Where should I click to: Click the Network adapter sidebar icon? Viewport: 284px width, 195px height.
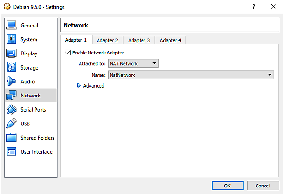coord(12,96)
